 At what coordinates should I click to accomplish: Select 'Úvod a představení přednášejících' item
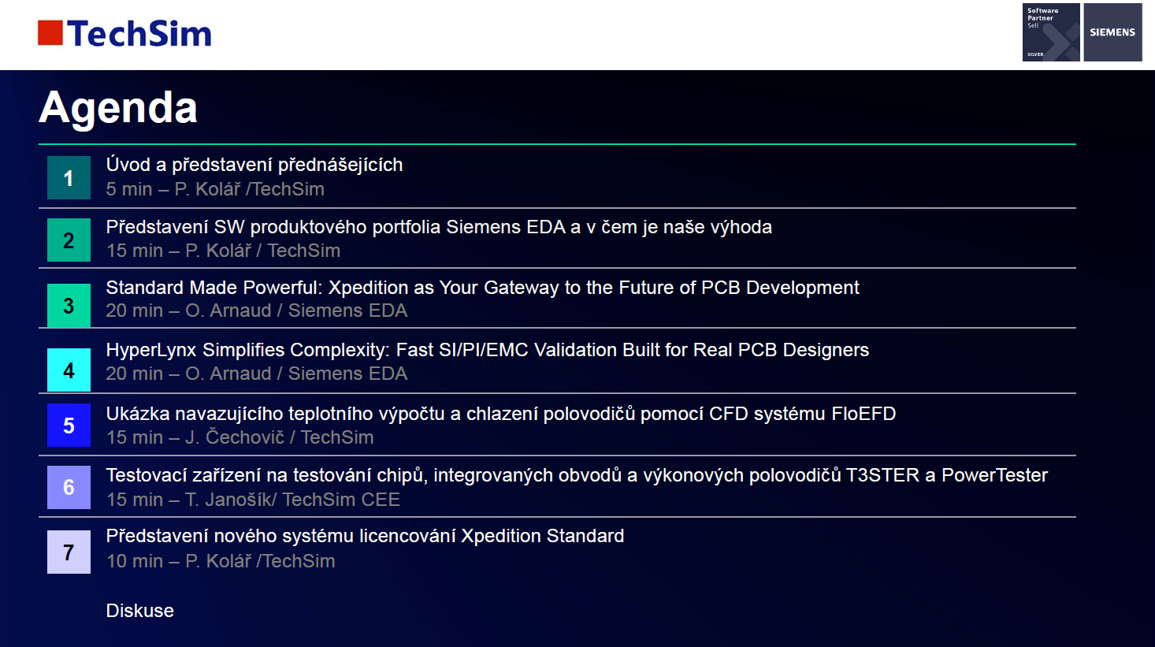[x=254, y=165]
